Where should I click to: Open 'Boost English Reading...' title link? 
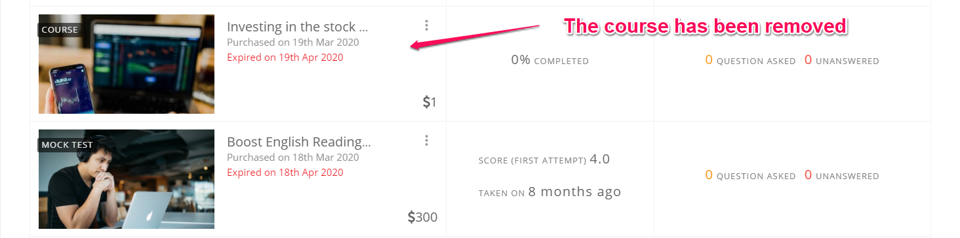point(299,142)
